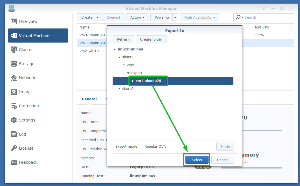Screen dimensions: 300x186
Task: Collapse the vms folder
Action: [124, 65]
